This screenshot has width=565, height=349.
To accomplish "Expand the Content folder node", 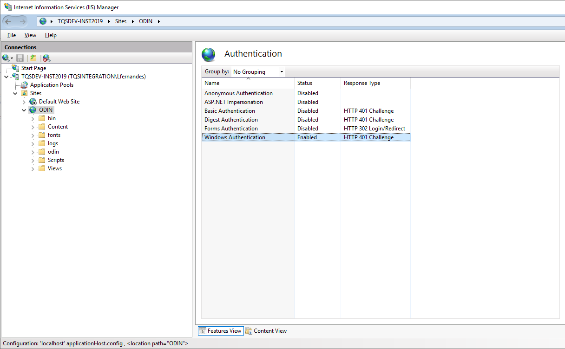I will tap(33, 127).
